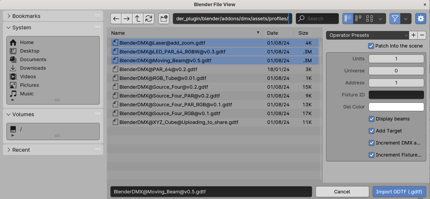Select BlenderDMX@Moving_Beam@v0.5.gdtf in the list
This screenshot has width=430, height=199.
pos(215,60)
